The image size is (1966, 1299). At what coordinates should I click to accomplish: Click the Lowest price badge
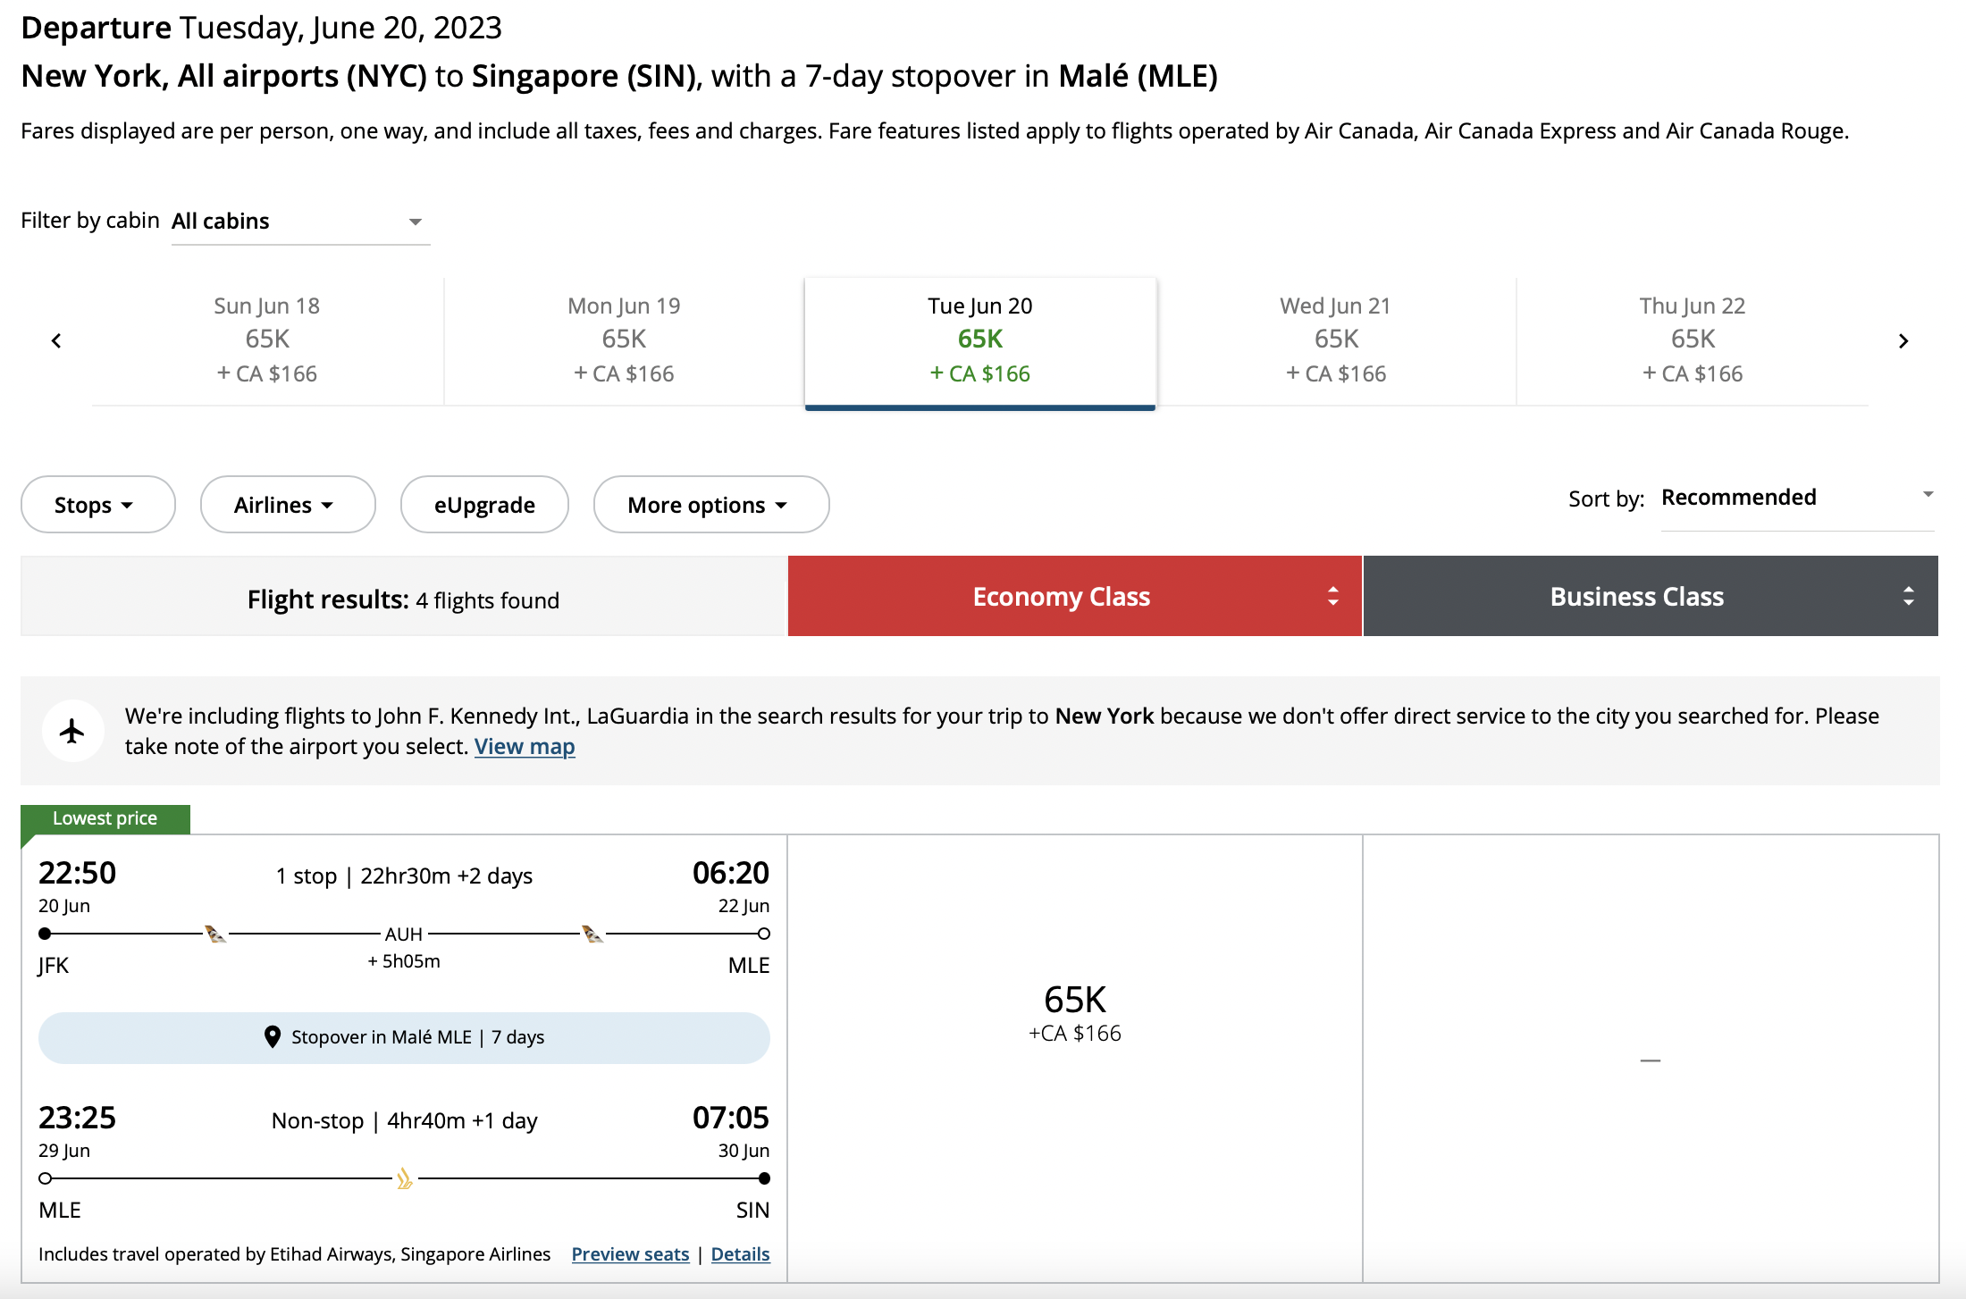coord(105,818)
